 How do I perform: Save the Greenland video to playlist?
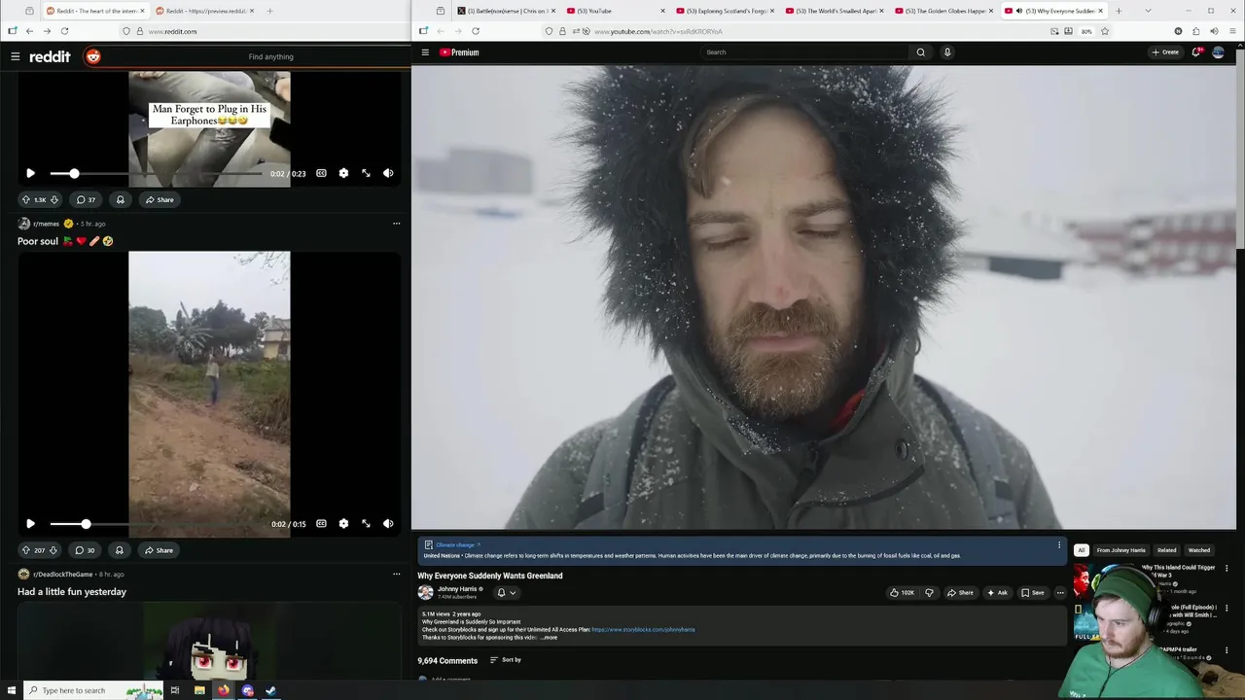1033,592
